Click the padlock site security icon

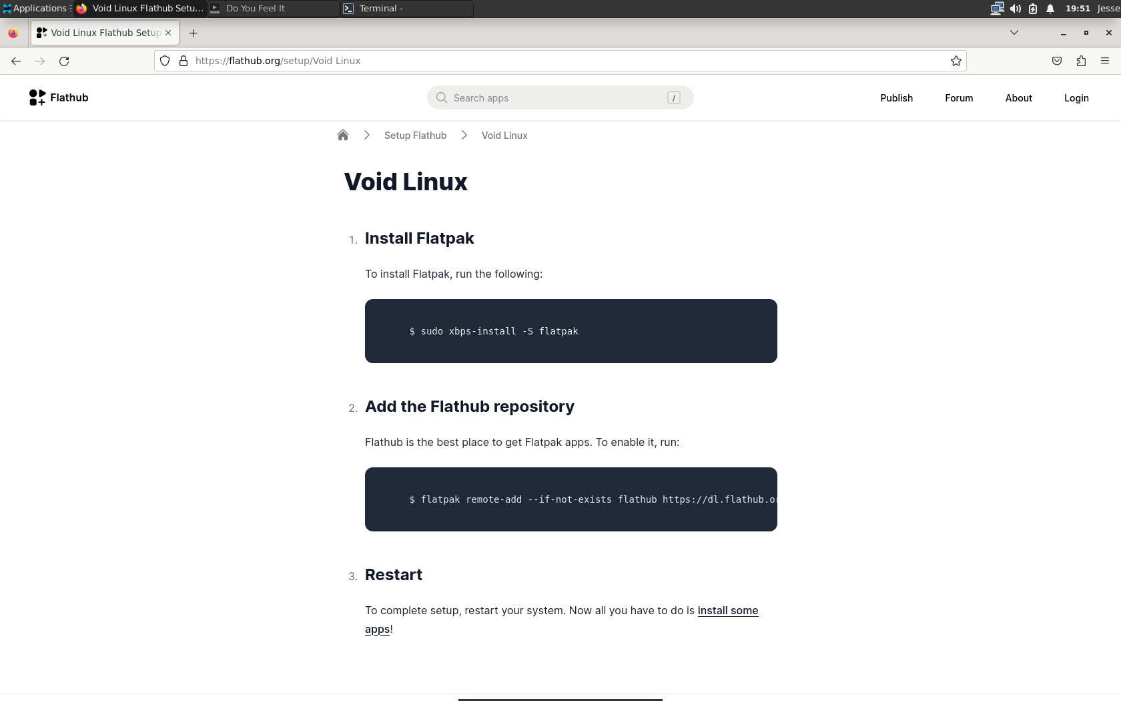coord(183,61)
